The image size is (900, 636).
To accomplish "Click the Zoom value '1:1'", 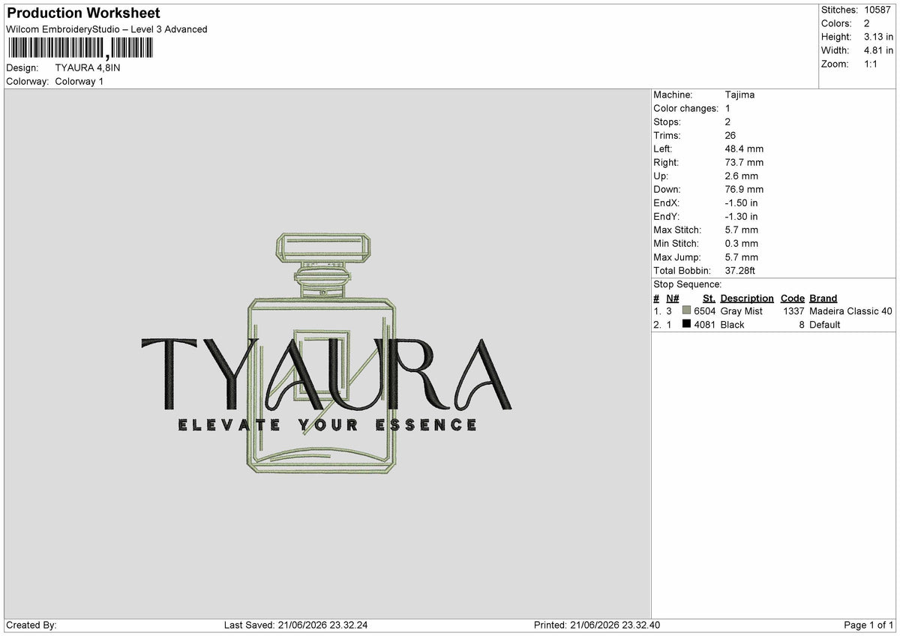I will (x=871, y=64).
